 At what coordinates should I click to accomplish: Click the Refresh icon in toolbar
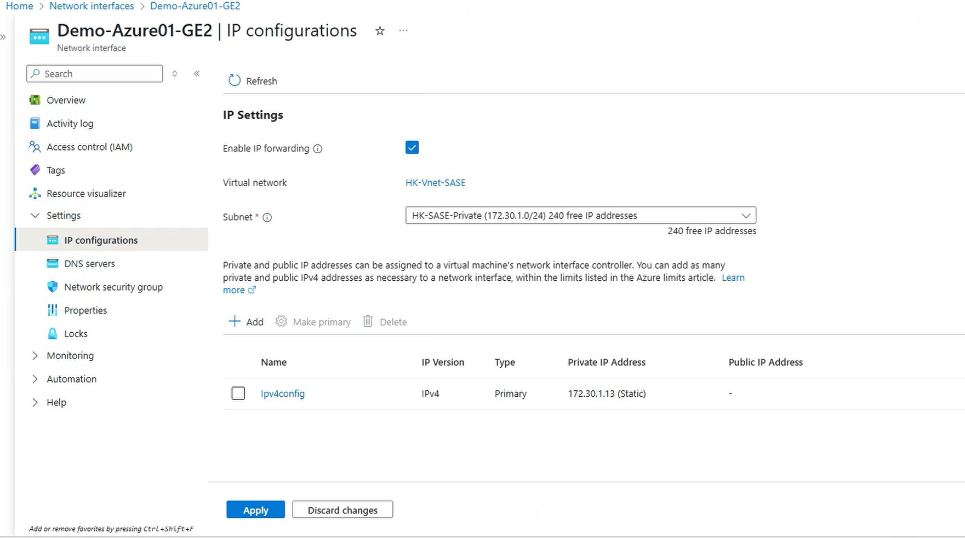pyautogui.click(x=235, y=80)
